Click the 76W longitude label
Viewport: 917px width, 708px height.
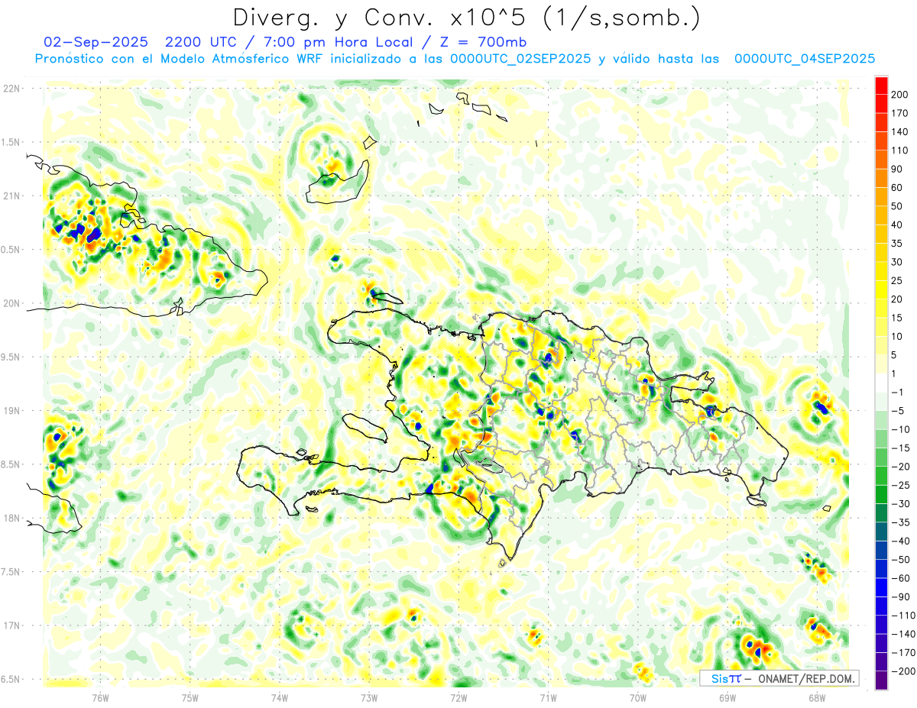[x=100, y=697]
